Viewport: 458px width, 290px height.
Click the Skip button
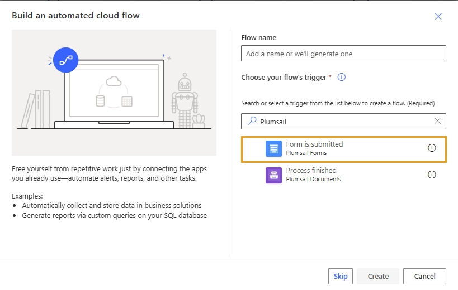(x=341, y=276)
